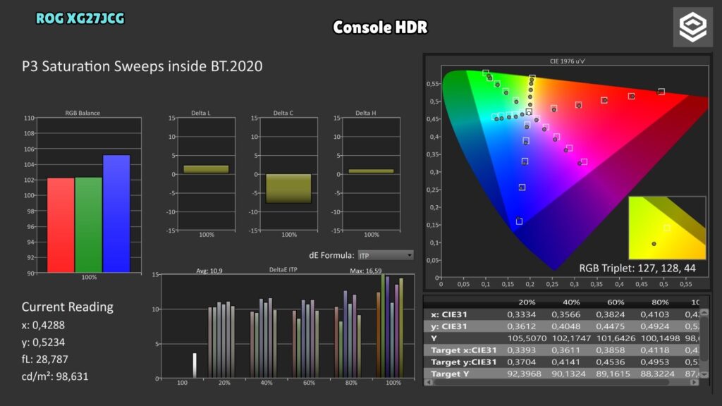The image size is (722, 406).
Task: Select the 'x: CIE31' table row header
Action: [449, 314]
